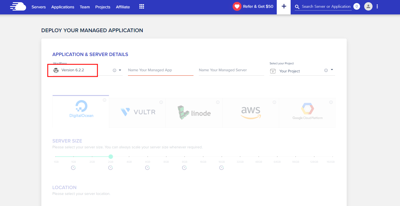400x206 pixels.
Task: Open the apps grid icon
Action: [142, 6]
